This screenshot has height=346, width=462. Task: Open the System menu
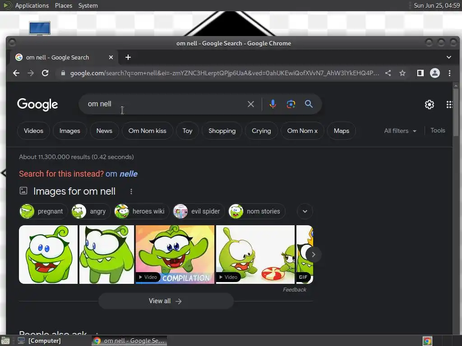point(88,5)
